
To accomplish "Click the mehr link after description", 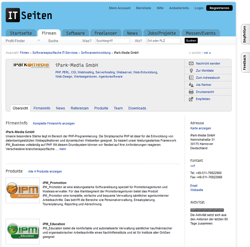I will tap(63, 149).
